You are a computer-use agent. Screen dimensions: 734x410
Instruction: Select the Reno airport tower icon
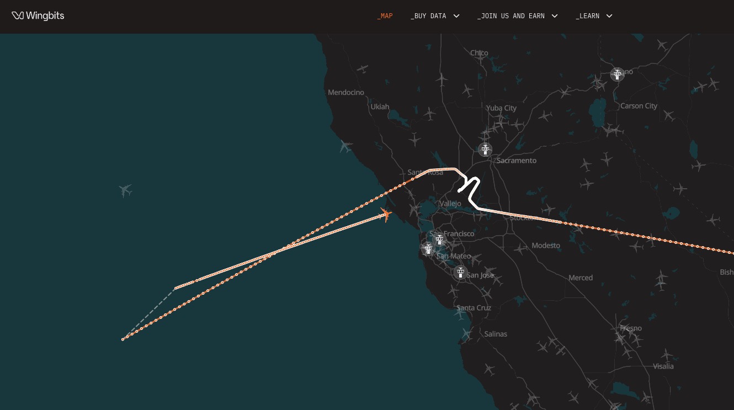tap(617, 74)
